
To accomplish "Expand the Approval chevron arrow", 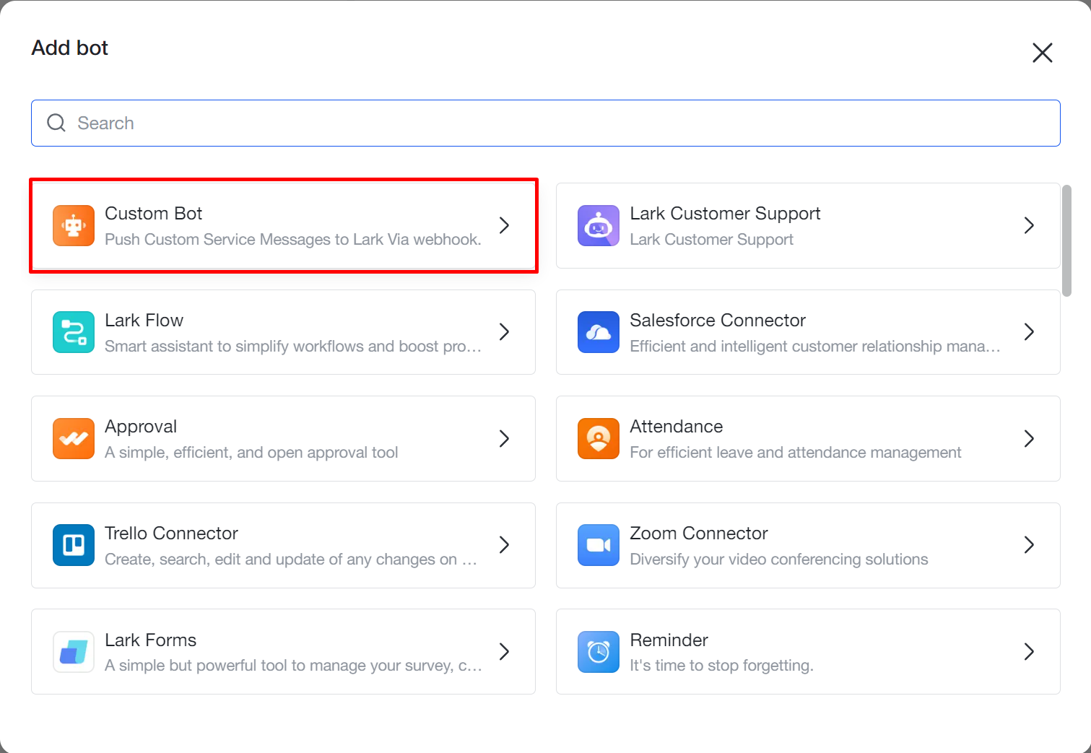I will click(x=505, y=438).
